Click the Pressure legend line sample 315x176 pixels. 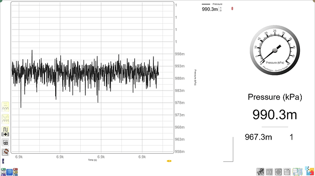point(206,4)
